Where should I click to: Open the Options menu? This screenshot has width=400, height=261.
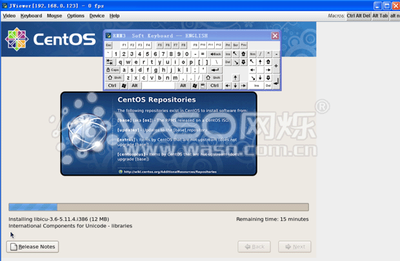[75, 15]
